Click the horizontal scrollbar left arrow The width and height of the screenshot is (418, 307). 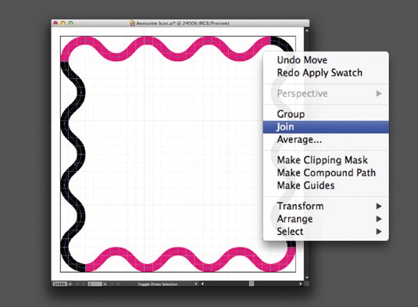click(202, 284)
